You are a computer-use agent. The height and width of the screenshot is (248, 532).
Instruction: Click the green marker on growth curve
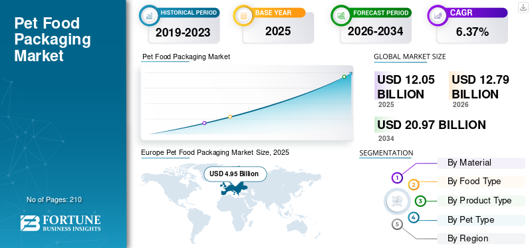(x=344, y=76)
